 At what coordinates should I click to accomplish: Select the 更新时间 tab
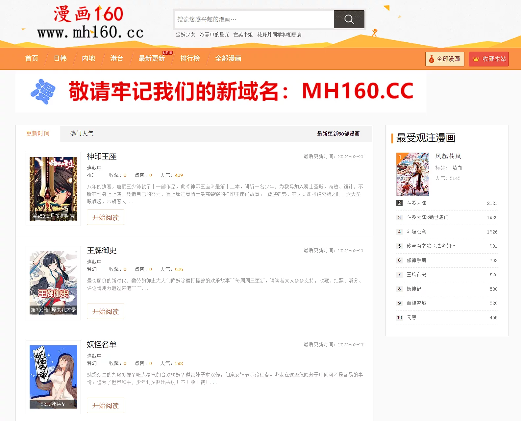[38, 134]
